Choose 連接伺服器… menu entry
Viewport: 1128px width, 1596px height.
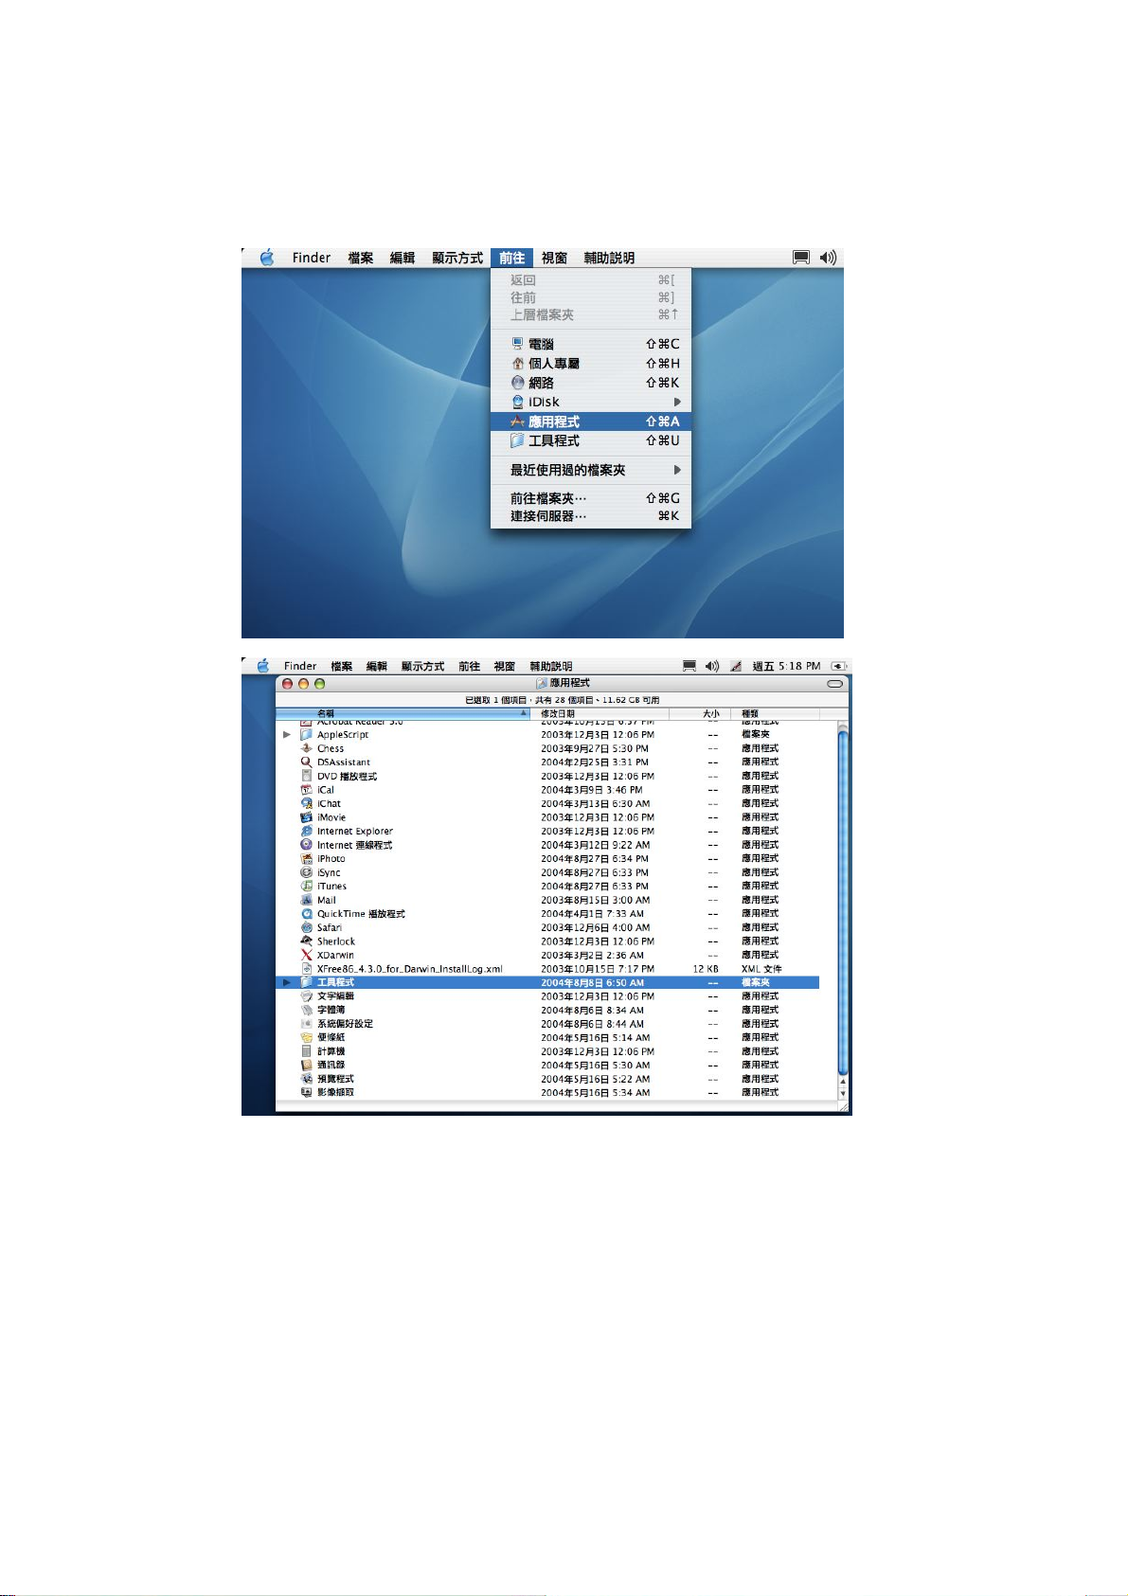(x=591, y=516)
